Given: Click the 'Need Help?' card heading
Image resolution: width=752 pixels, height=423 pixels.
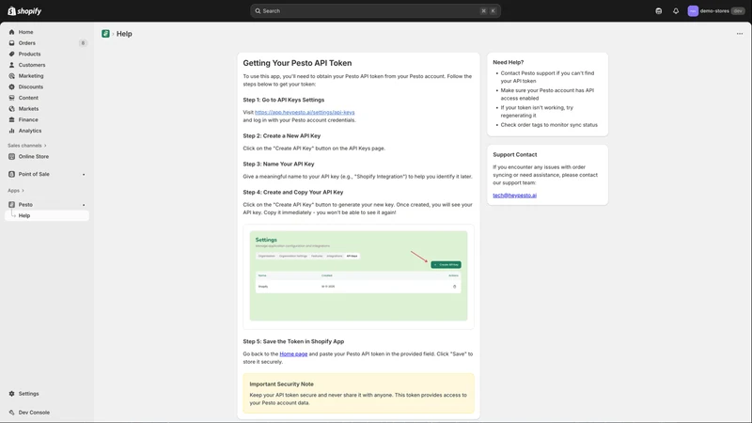Looking at the screenshot, I should 509,62.
